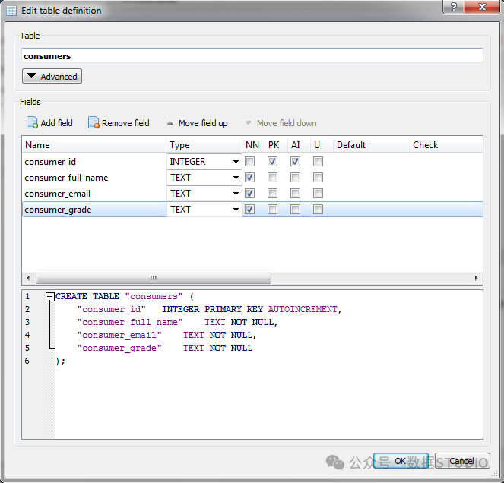
Task: Toggle NN checkbox for consumer_id
Action: (250, 162)
